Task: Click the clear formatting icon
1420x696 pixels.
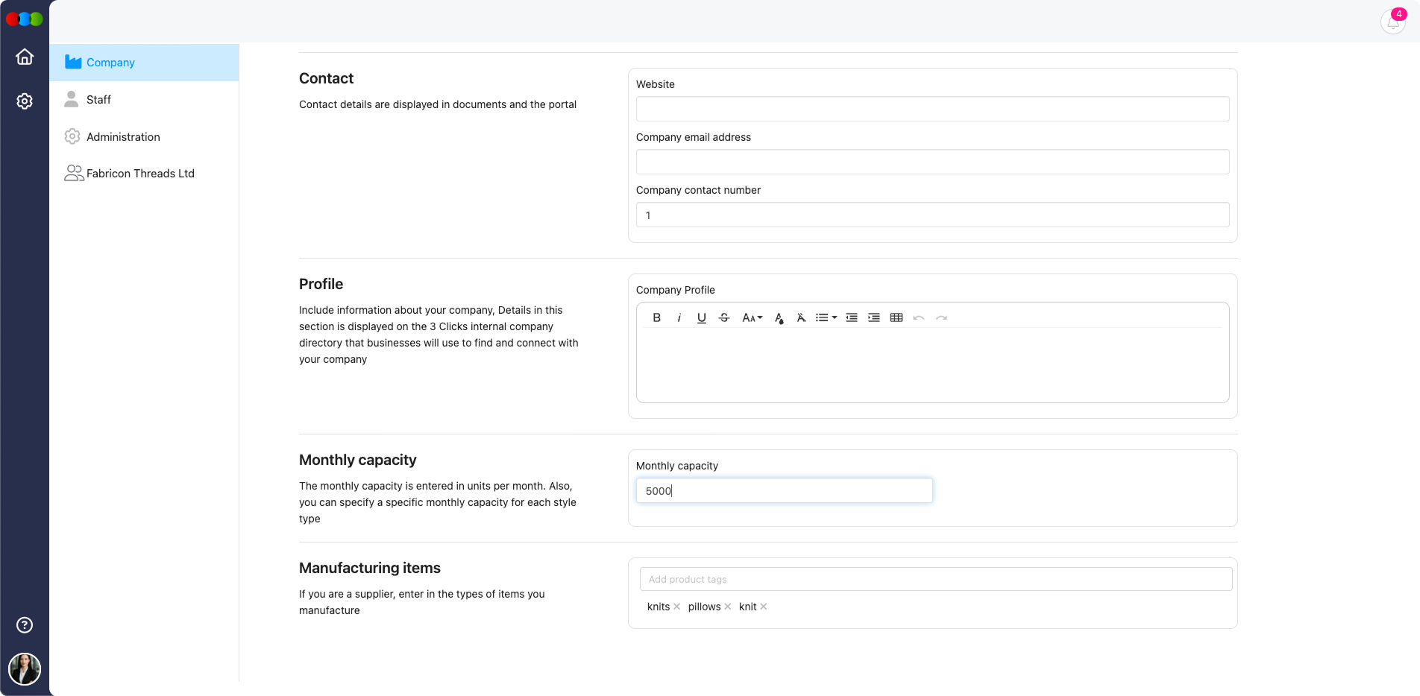Action: point(800,317)
